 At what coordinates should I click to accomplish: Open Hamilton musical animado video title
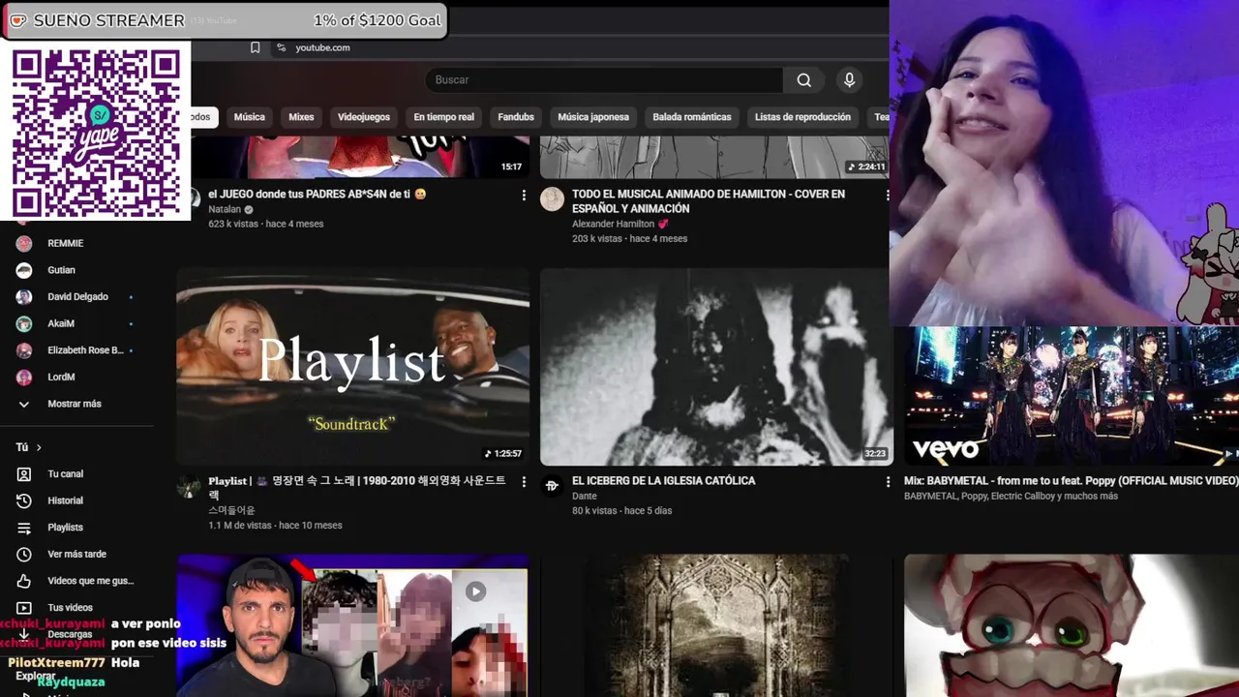tap(709, 201)
